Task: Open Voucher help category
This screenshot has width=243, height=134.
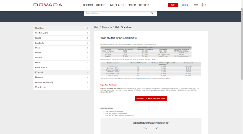Action: pyautogui.click(x=62, y=58)
